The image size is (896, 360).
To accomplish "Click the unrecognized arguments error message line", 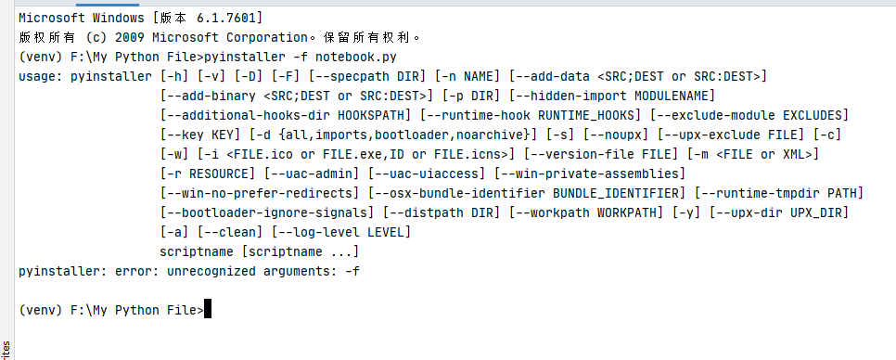I will pos(189,272).
